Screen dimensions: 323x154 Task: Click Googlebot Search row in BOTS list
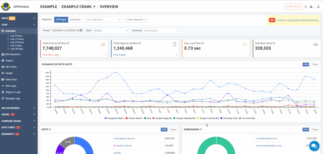144,139
